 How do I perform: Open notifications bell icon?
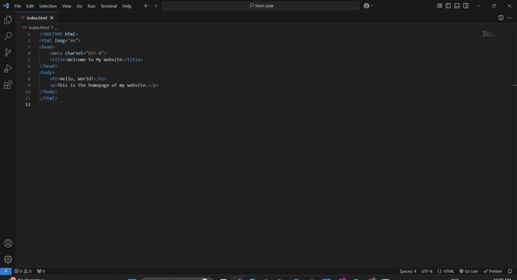pos(510,271)
